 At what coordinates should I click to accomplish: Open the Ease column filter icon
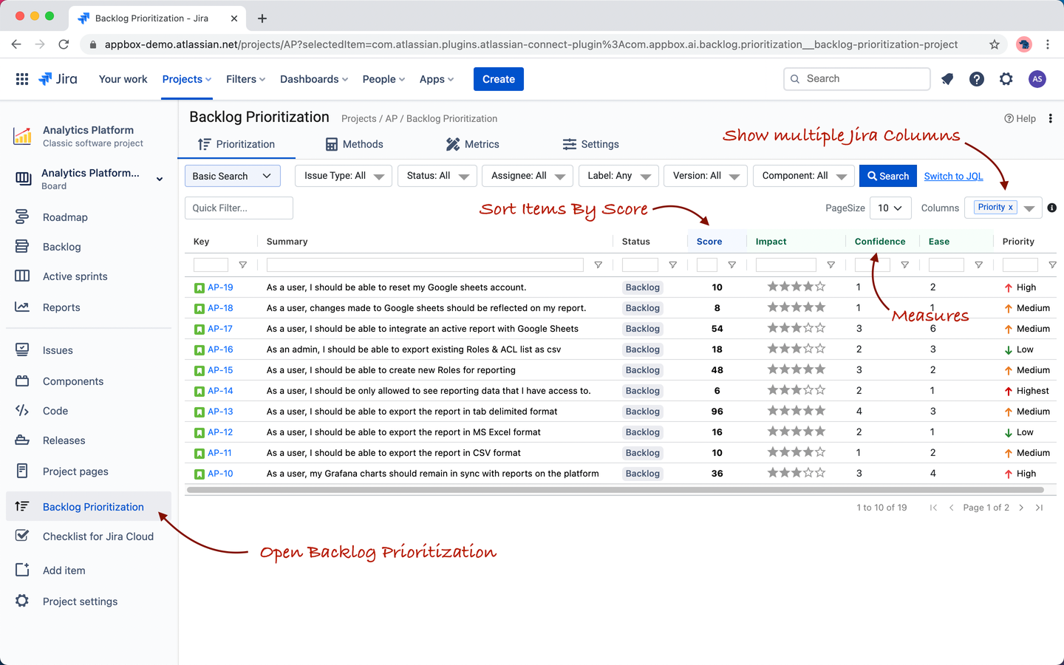coord(978,265)
